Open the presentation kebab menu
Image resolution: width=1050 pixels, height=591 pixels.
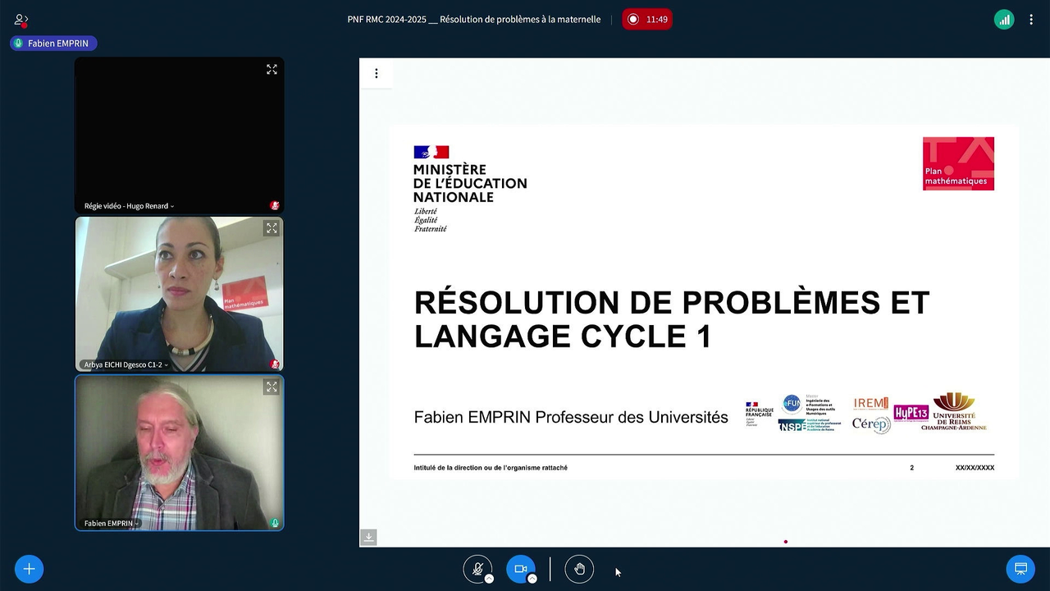click(377, 73)
